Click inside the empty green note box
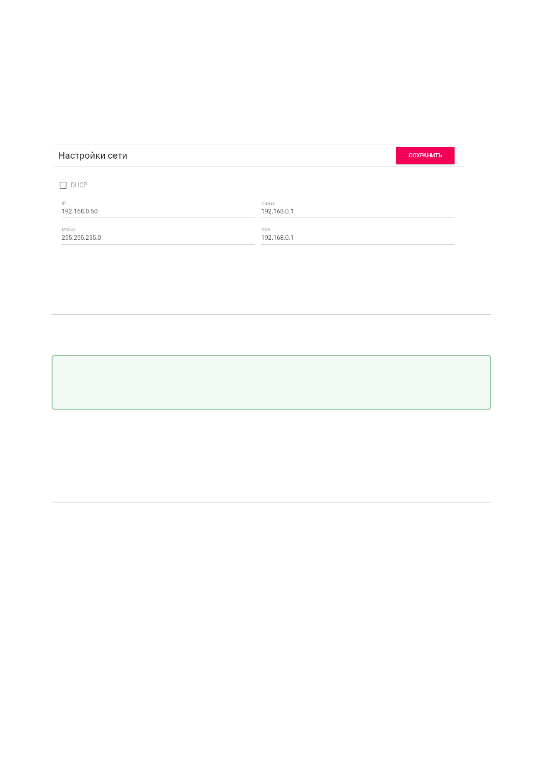Screen dimensions: 543x768 point(271,382)
